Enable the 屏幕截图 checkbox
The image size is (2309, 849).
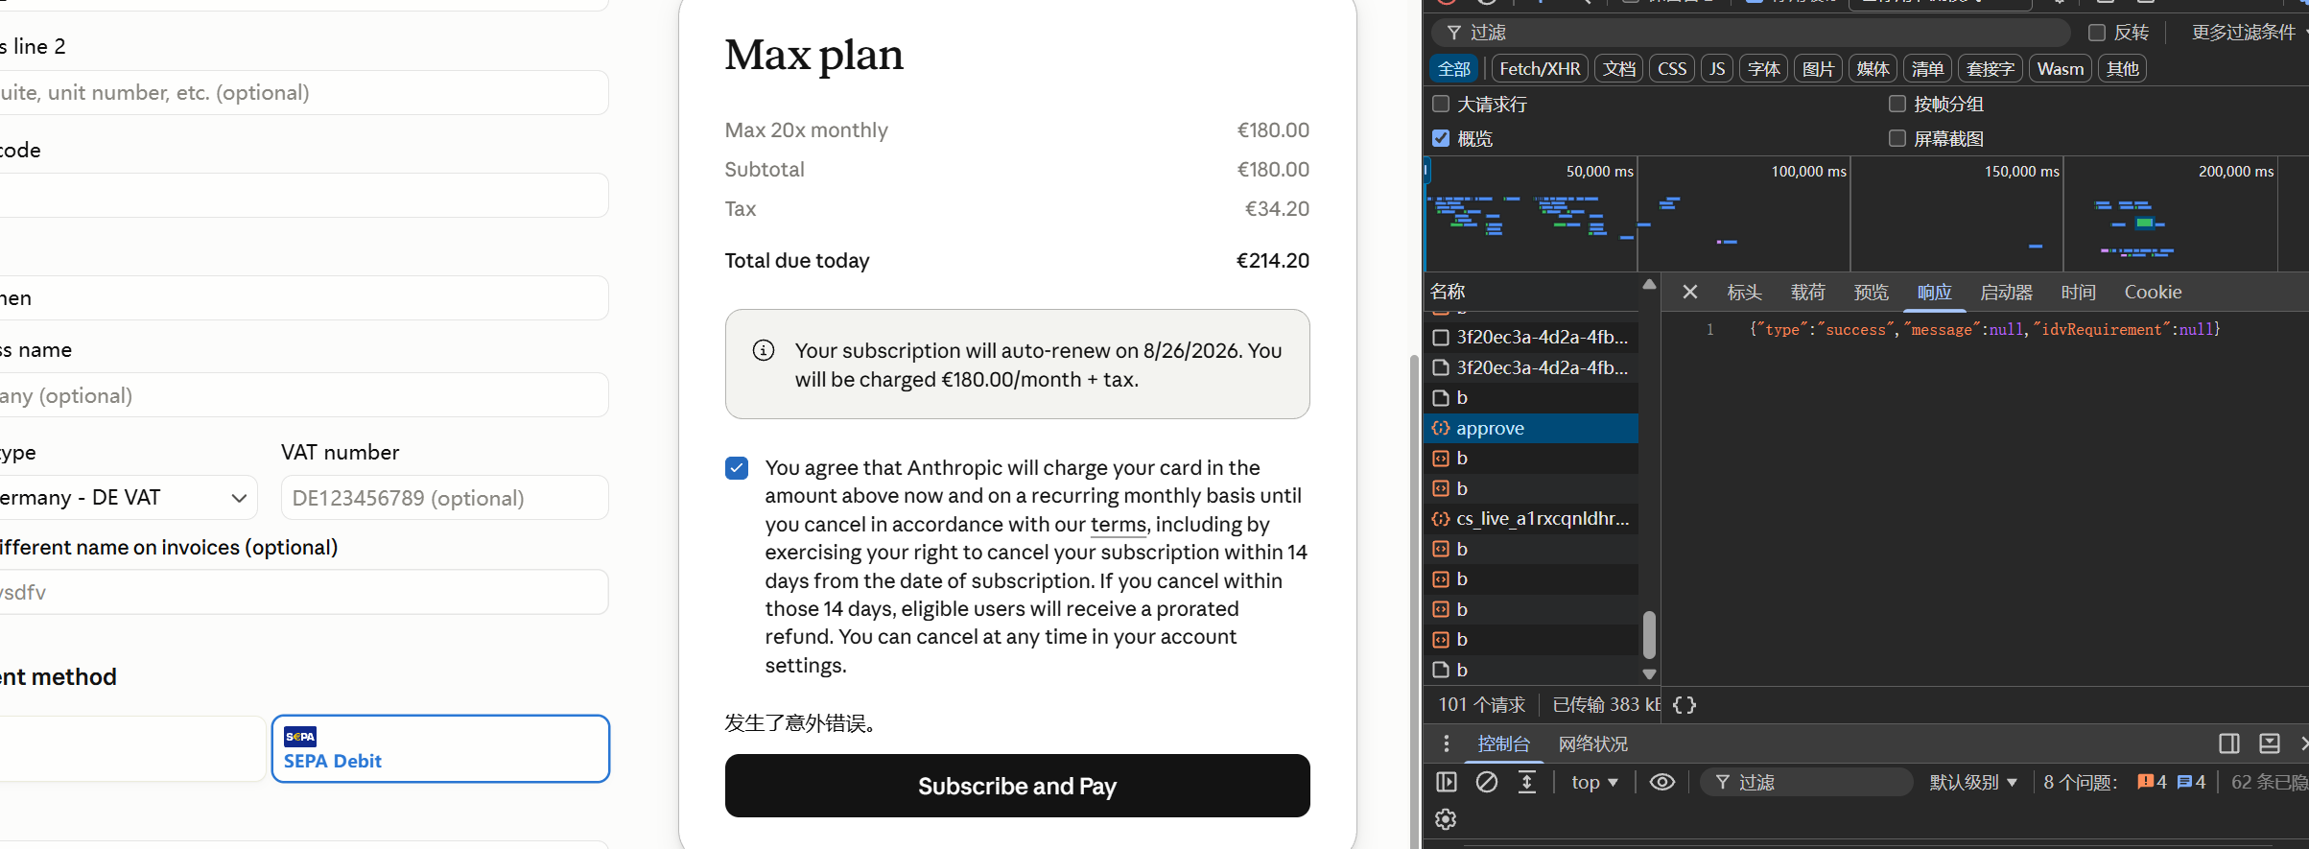point(1897,138)
